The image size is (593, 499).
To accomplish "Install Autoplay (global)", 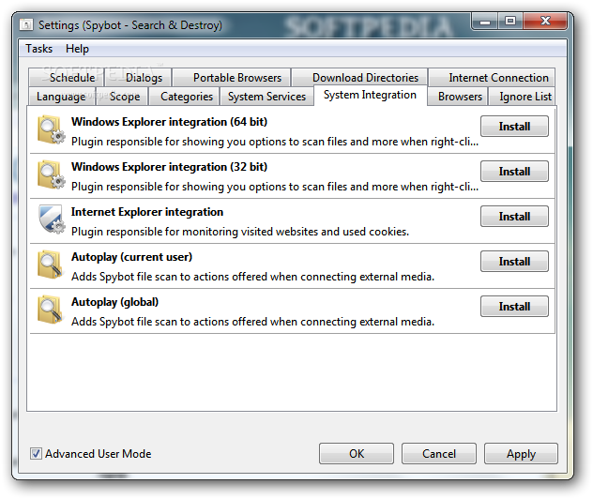I will coord(514,306).
